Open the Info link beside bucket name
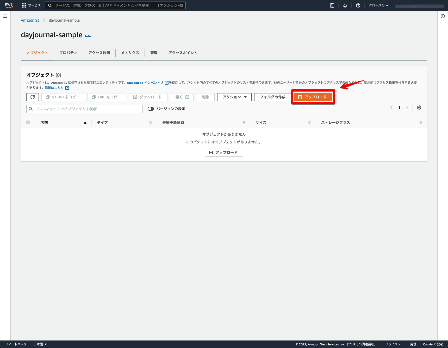Screen dimensions: 448x348 pos(88,36)
